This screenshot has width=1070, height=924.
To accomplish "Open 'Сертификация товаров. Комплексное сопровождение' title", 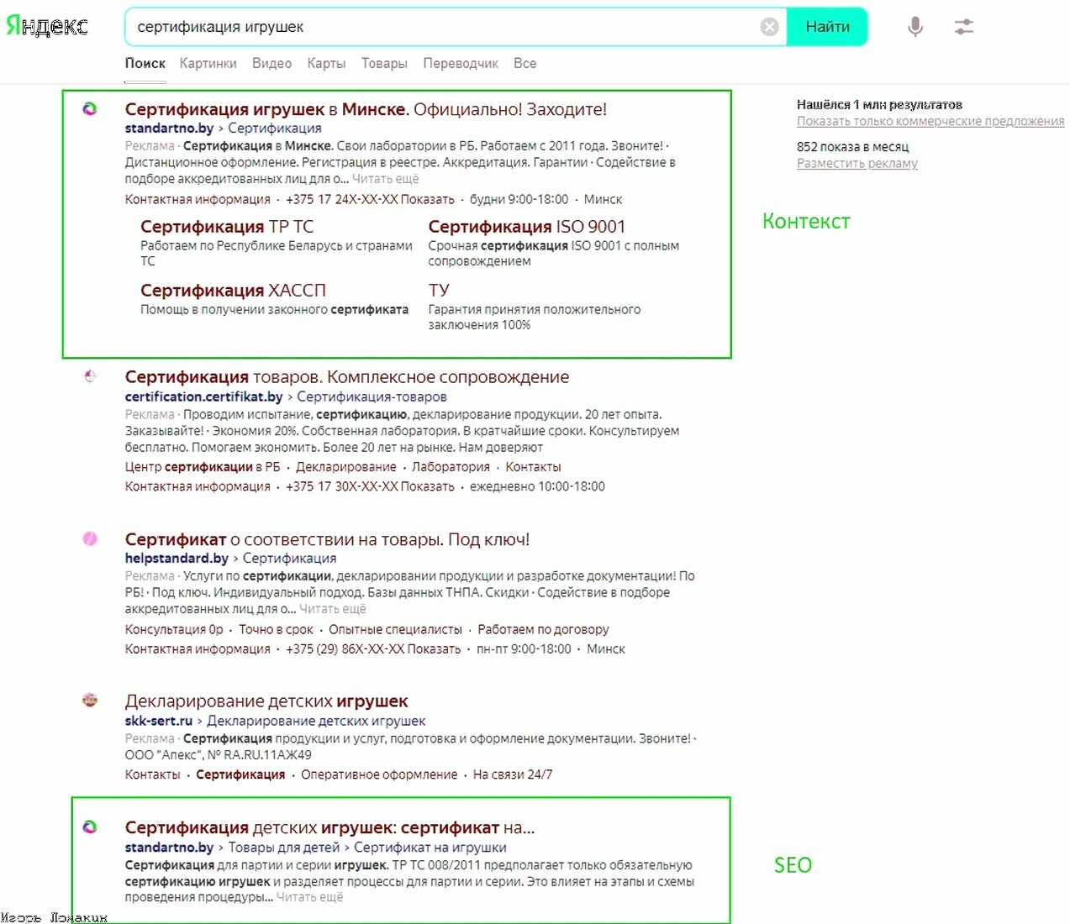I will click(347, 377).
